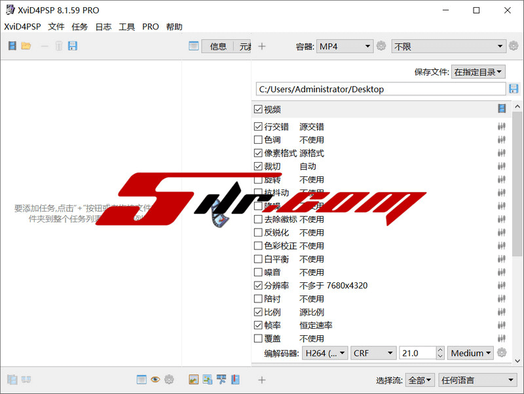Open the Medium preset dropdown
Viewport: 524px width, 394px height.
pos(471,353)
